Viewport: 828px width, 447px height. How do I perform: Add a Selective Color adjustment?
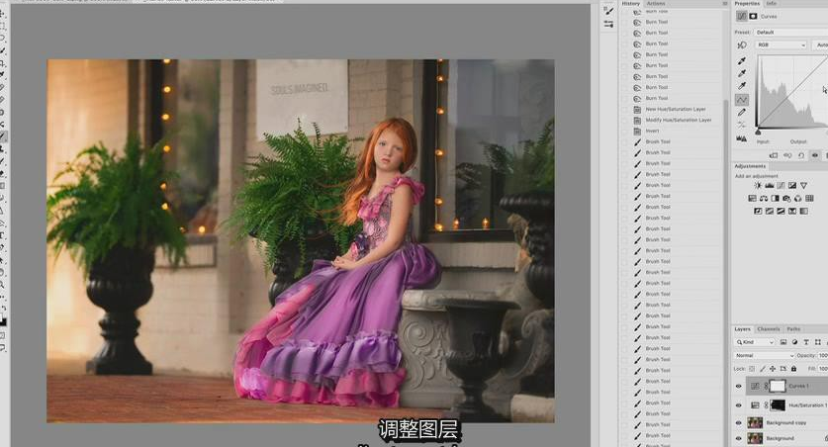coord(792,211)
